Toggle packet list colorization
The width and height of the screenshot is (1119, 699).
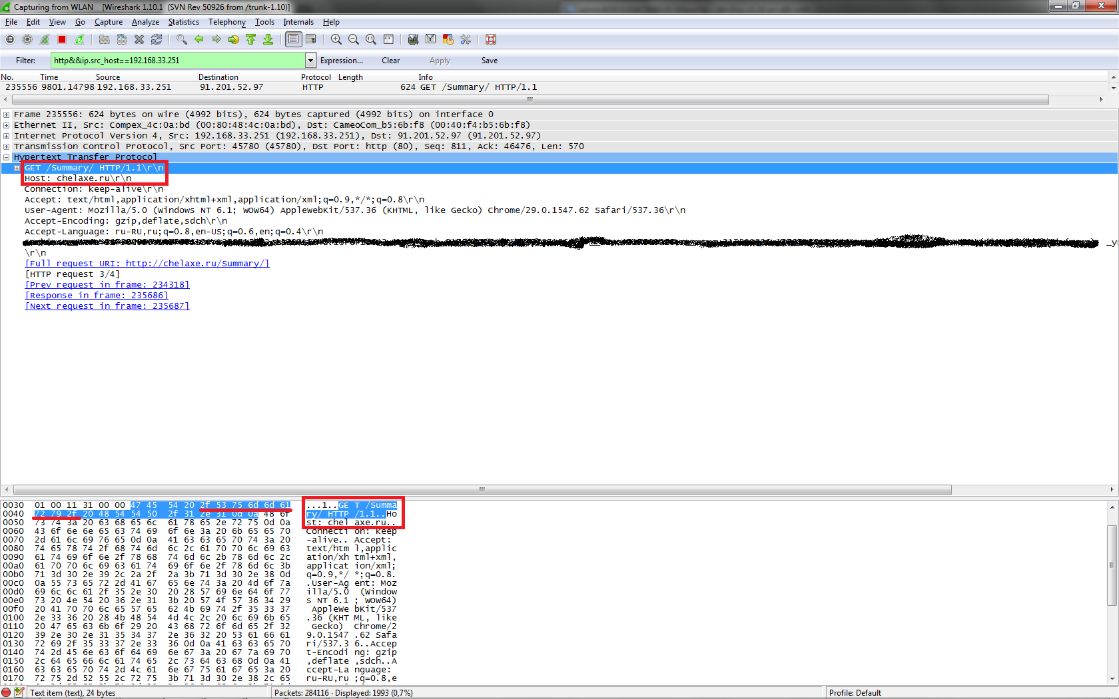293,39
